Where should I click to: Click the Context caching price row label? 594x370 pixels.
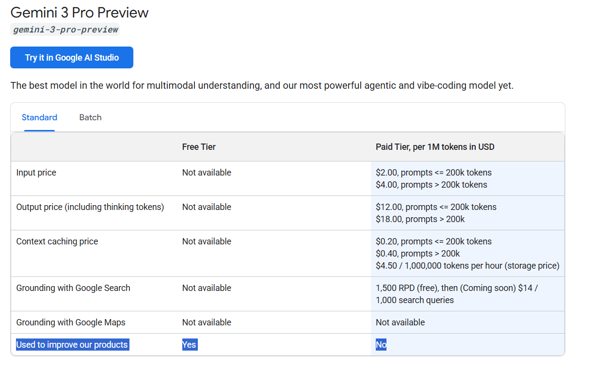(57, 241)
